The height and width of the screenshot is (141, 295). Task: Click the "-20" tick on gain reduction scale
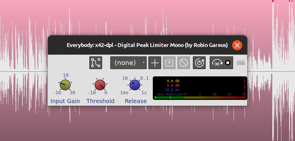243,94
